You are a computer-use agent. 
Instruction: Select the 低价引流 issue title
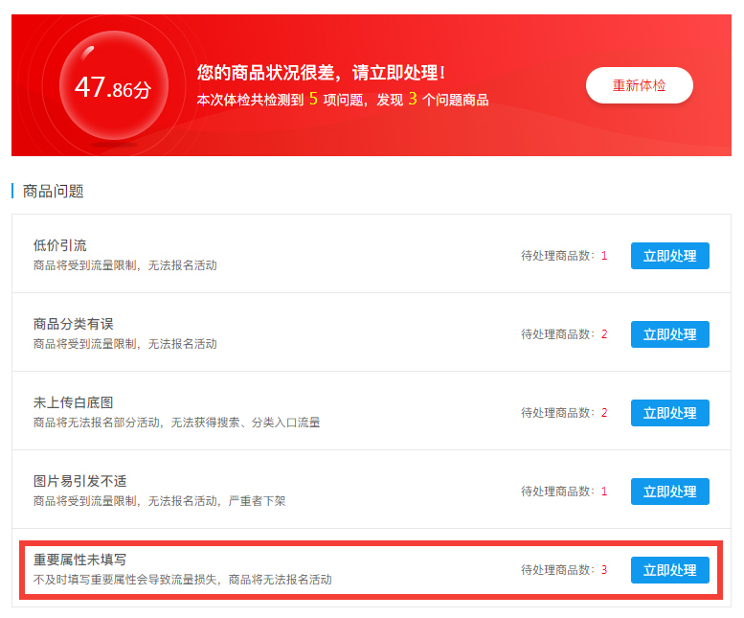(x=59, y=245)
